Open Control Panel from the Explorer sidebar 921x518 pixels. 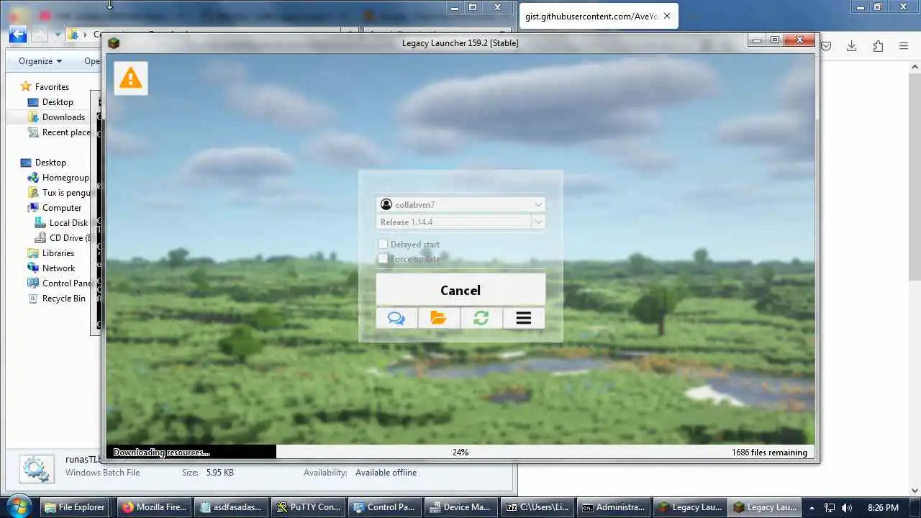click(x=66, y=283)
